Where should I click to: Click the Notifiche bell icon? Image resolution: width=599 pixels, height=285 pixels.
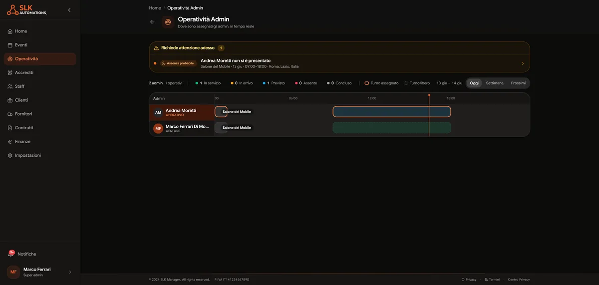tap(10, 254)
